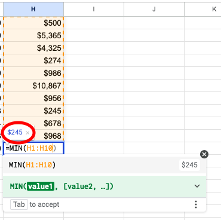Click inside the =MIN(H1:H10) formula cell

33,148
